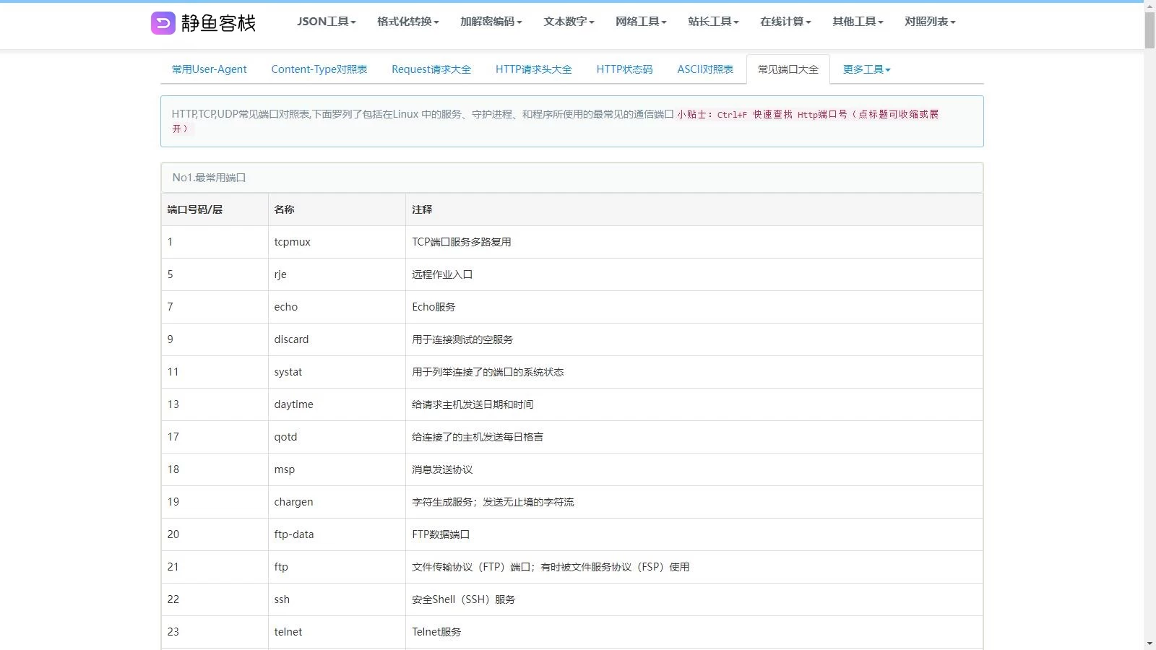Expand the 其他工具 dropdown
Viewport: 1156px width, 650px height.
coord(858,22)
